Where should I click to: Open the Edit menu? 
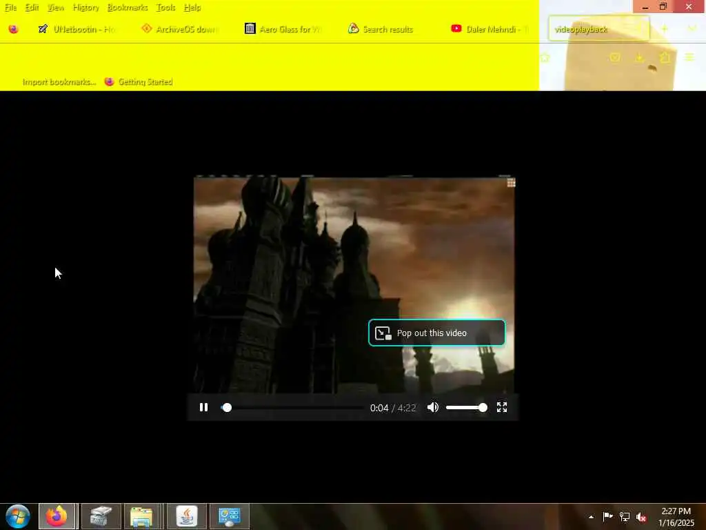tap(32, 8)
